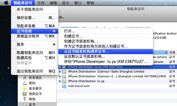177x106 pixels.
Task: Expand iPhone Distribution: Glamour-Sales Shanghai Limited row
Action: click(x=60, y=71)
